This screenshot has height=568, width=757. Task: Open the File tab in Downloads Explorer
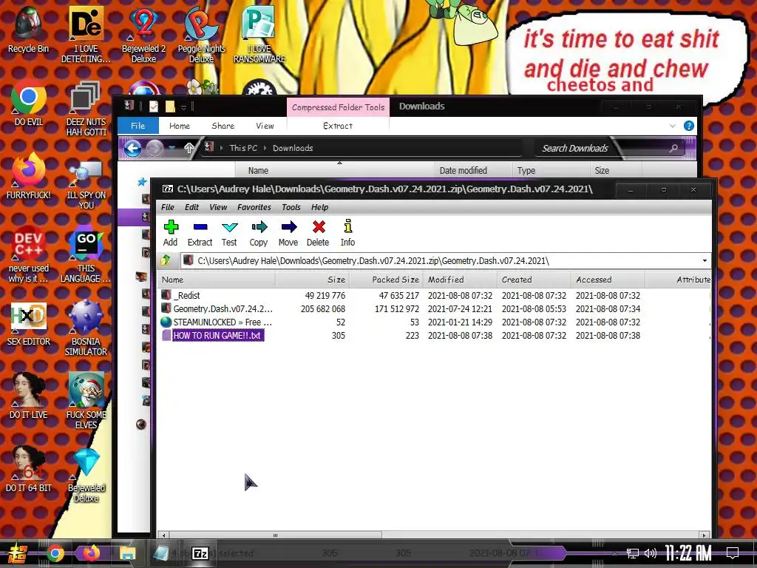tap(138, 126)
